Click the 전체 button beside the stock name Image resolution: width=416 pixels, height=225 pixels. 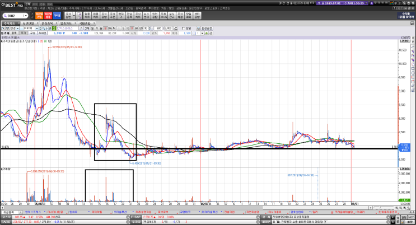click(87, 28)
